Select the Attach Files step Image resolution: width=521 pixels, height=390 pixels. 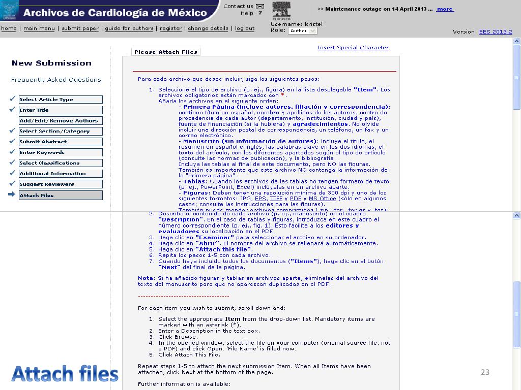(61, 196)
